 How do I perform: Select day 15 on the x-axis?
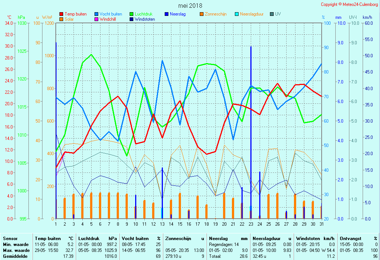(x=180, y=224)
